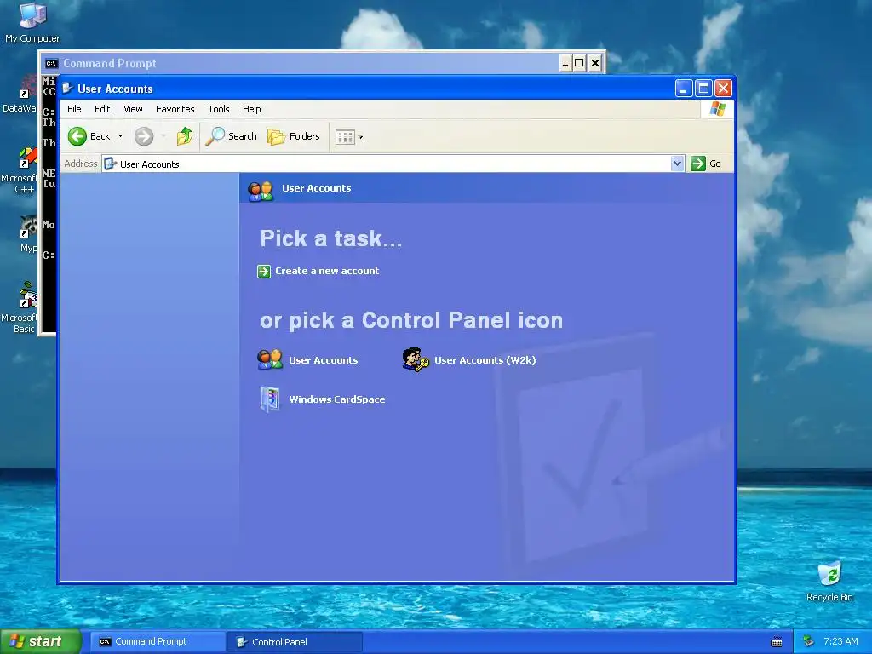Click the User Accounts (W2k) text link
872x654 pixels.
485,360
